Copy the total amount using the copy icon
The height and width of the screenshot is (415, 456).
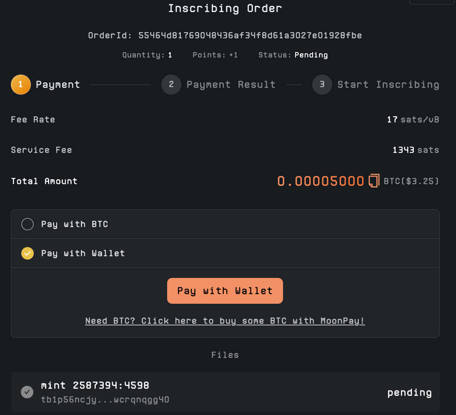coord(374,181)
